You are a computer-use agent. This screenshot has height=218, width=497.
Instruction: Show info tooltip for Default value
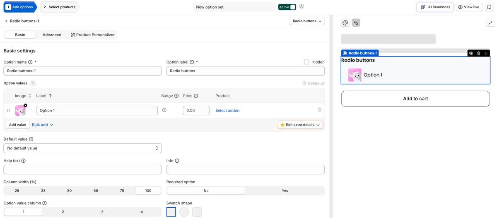click(x=31, y=140)
